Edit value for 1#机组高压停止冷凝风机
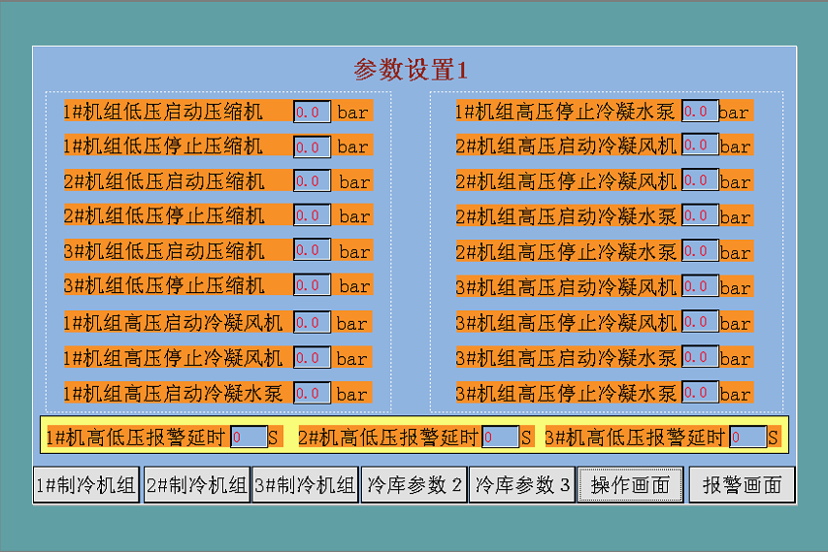This screenshot has width=828, height=552. tap(313, 357)
